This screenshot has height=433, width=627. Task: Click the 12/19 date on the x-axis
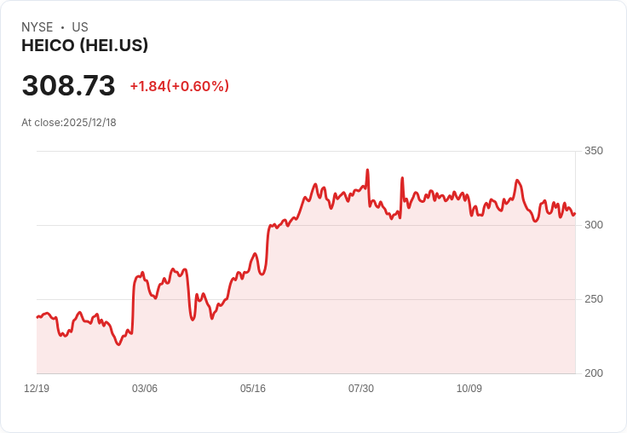37,389
